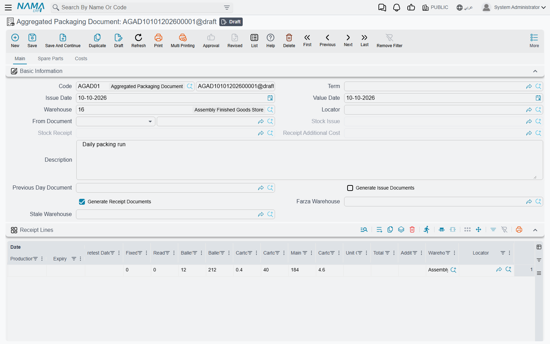This screenshot has height=344, width=550.
Task: Search for a Warehouse lookup
Action: point(270,110)
